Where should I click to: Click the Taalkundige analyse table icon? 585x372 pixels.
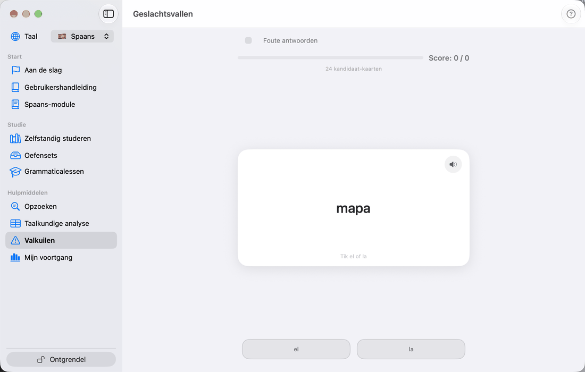(x=15, y=223)
